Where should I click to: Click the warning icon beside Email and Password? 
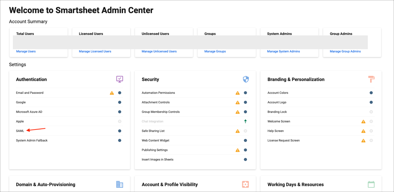click(112, 93)
